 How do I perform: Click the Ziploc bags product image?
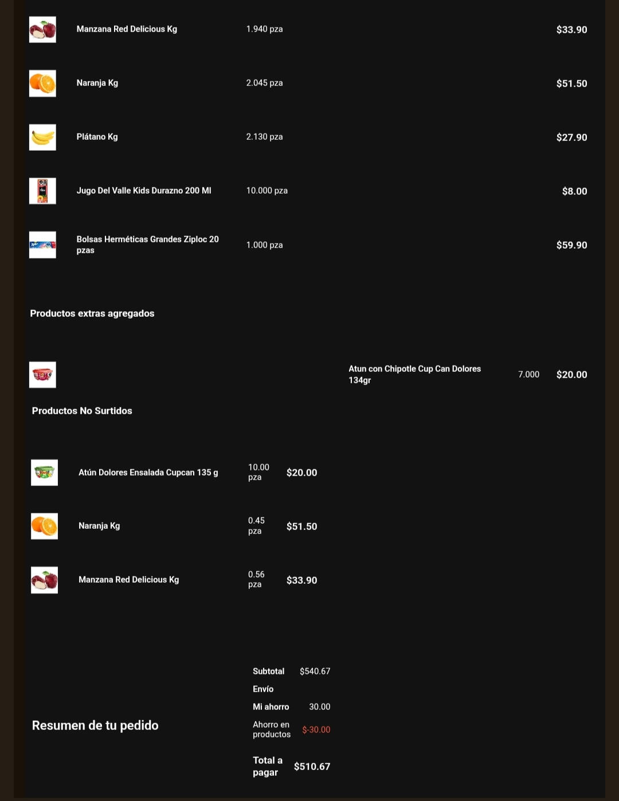click(42, 245)
